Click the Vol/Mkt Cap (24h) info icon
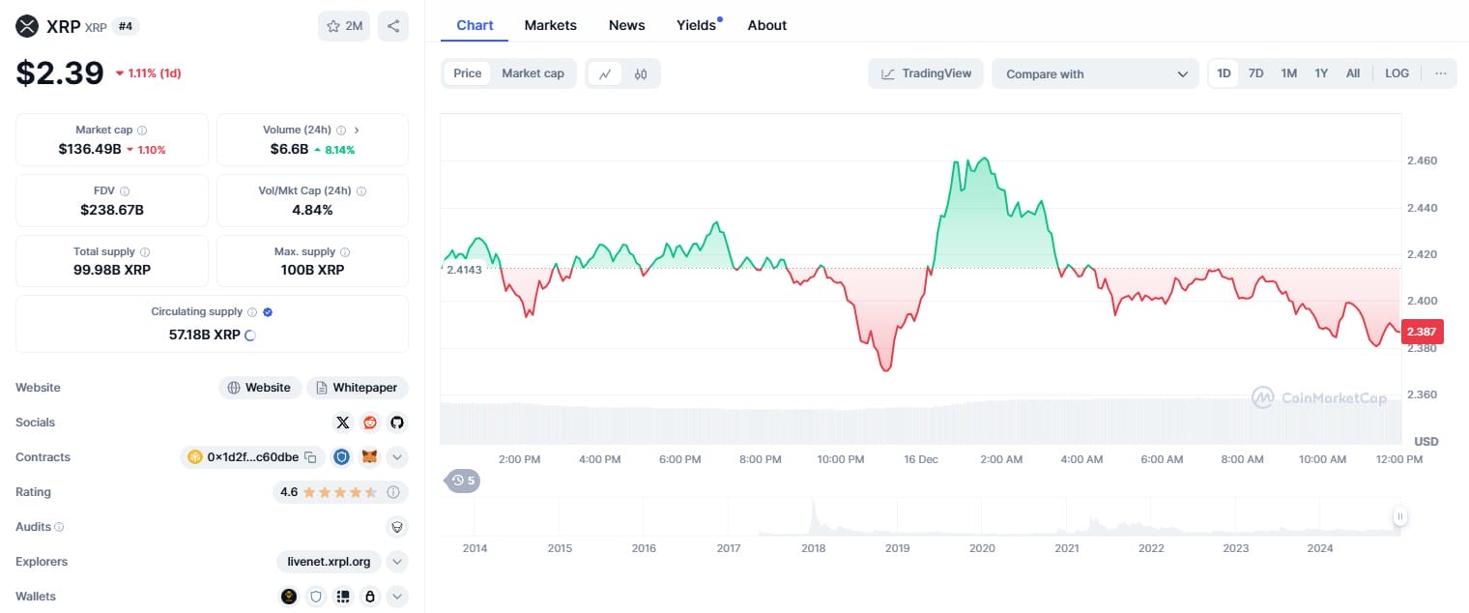1469x613 pixels. (x=360, y=190)
